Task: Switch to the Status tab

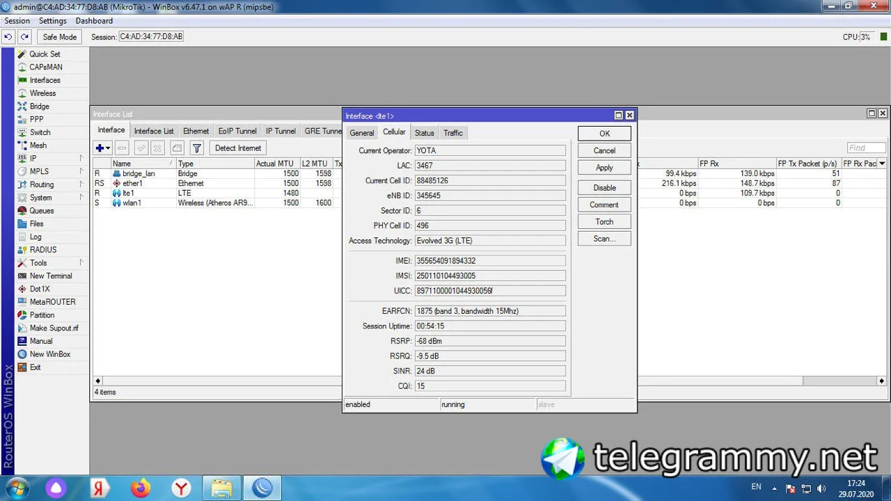Action: click(424, 133)
